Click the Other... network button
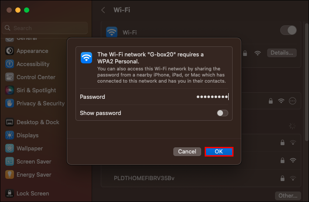Screen dimensions: 309x202 pyautogui.click(x=288, y=195)
